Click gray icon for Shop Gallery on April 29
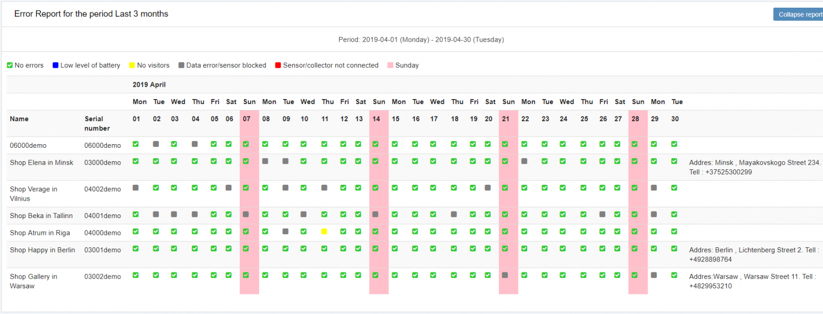Image resolution: width=823 pixels, height=314 pixels. point(654,275)
